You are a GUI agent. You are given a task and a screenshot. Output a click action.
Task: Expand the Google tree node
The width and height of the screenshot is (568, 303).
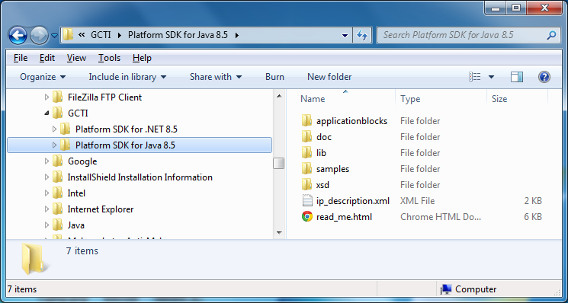pyautogui.click(x=47, y=161)
